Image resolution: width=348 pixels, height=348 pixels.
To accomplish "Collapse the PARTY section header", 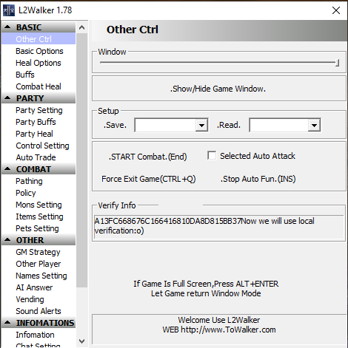I will click(x=39, y=98).
